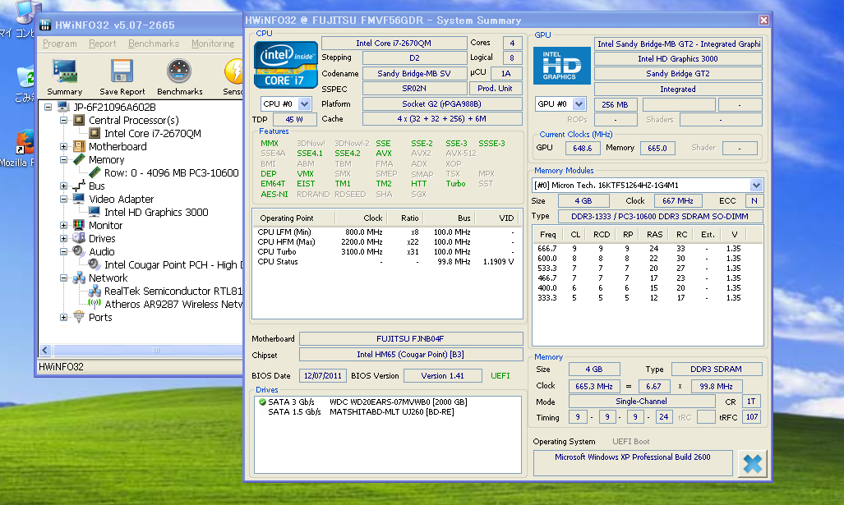Click the Intel Core i7 logo

coord(285,65)
